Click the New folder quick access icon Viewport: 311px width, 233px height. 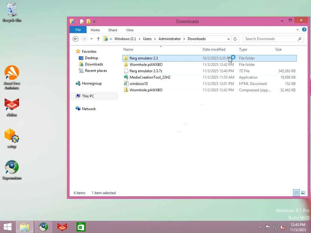point(88,21)
